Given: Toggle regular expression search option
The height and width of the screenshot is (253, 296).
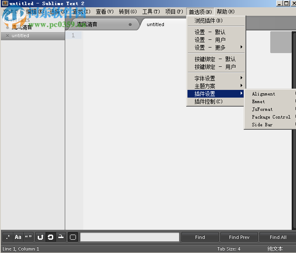Looking at the screenshot, I should pos(8,237).
